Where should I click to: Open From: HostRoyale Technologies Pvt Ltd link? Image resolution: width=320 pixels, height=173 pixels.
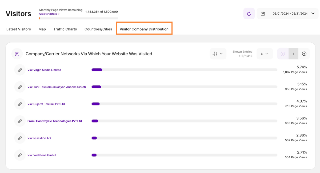[x=54, y=121]
